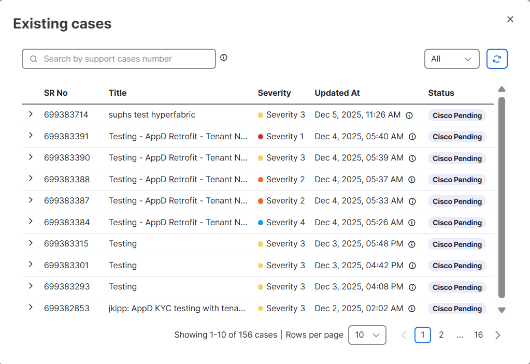The image size is (530, 364).
Task: Open the Rows per page dropdown
Action: point(367,335)
